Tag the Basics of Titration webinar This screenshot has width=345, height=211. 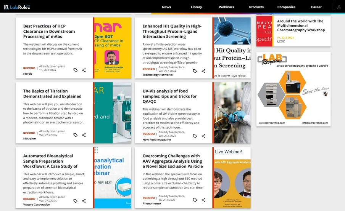pos(76,135)
